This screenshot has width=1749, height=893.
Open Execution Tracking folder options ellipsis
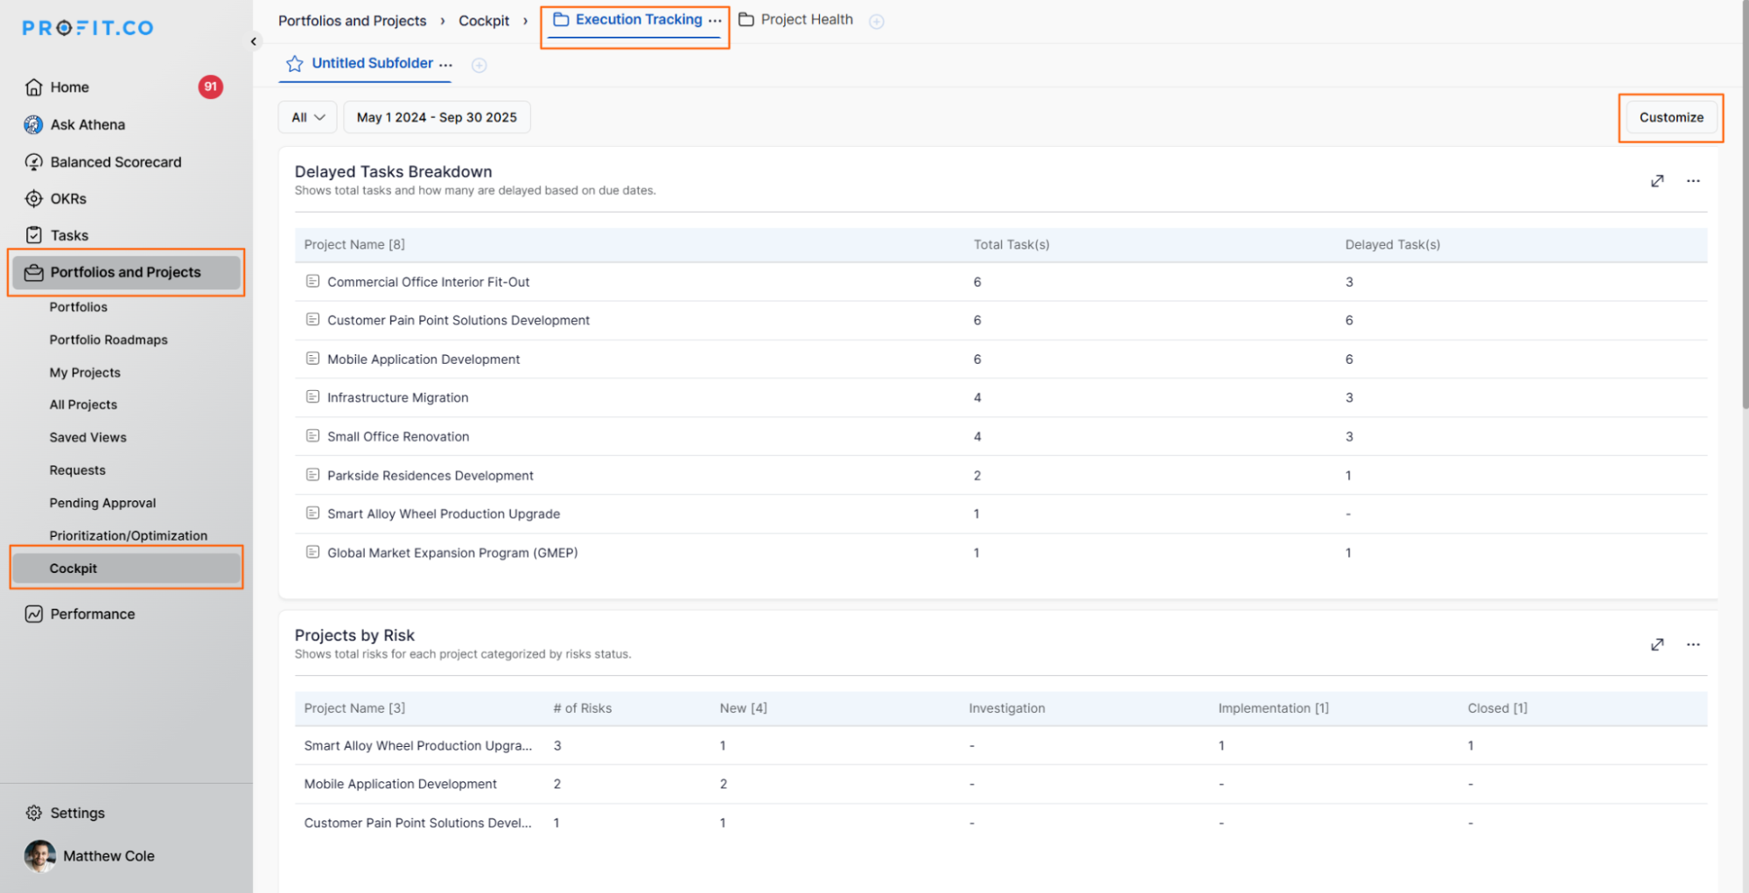[716, 20]
